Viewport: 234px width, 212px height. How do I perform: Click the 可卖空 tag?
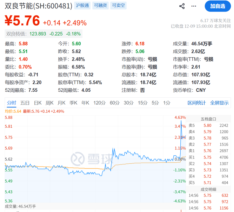[x=118, y=6]
